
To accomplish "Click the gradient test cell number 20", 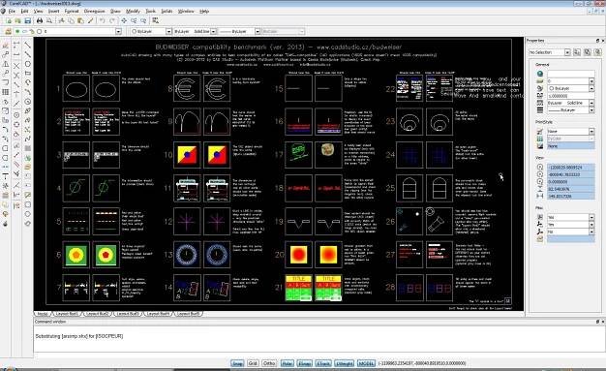I will [x=298, y=255].
